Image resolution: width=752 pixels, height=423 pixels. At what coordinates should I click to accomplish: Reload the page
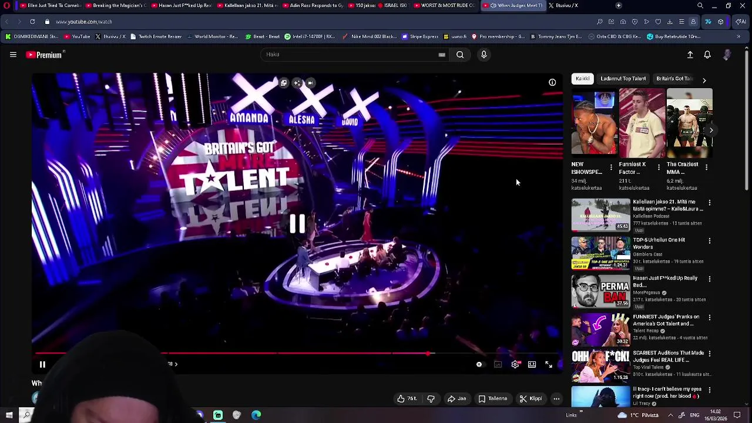click(x=32, y=22)
